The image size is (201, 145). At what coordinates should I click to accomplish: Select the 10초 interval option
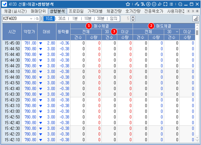[x=49, y=19]
